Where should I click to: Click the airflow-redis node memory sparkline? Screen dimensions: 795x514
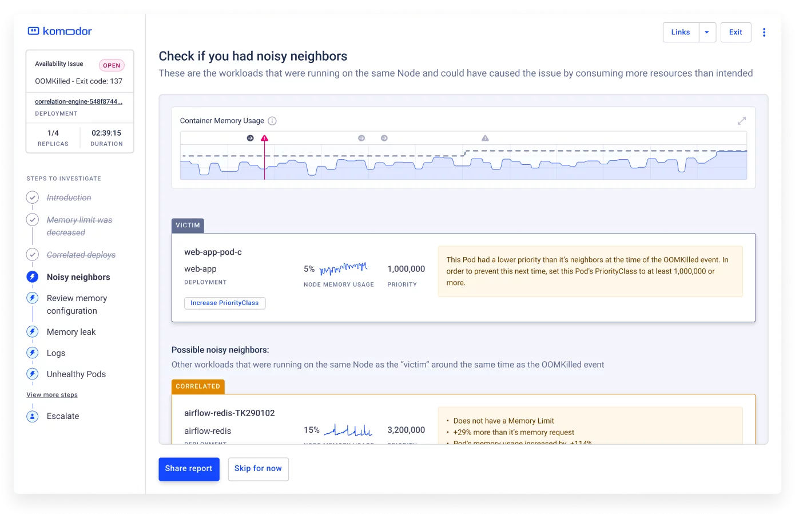(x=348, y=430)
